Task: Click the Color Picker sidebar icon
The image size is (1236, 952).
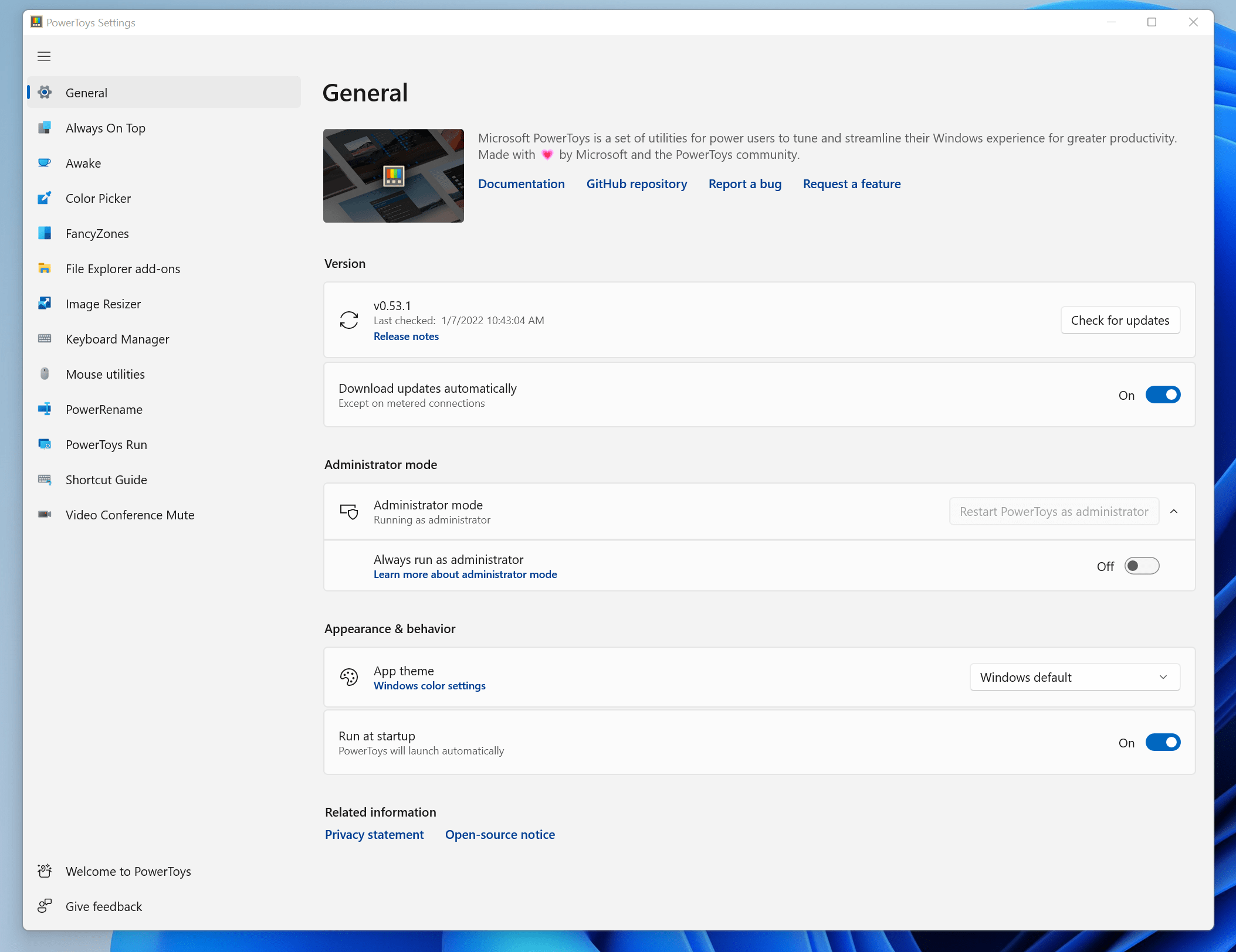Action: [x=45, y=198]
